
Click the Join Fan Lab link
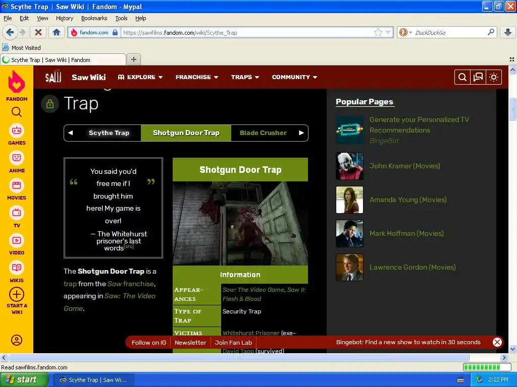[x=233, y=343]
